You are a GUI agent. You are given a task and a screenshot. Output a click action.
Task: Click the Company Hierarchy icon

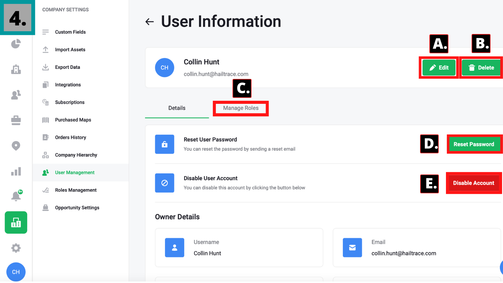(x=45, y=155)
